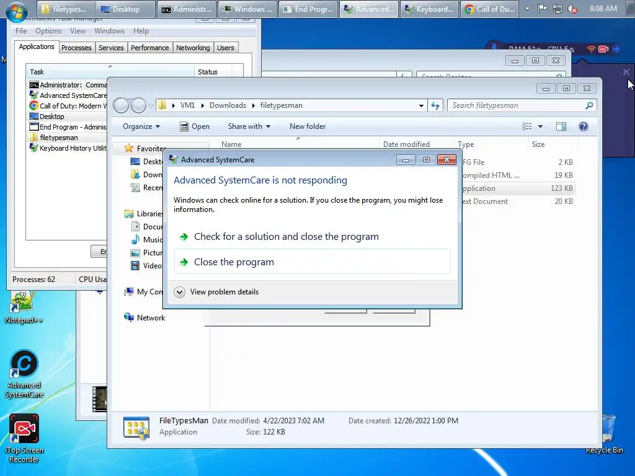The image size is (635, 476).
Task: Open Help menu in Task Manager
Action: pos(141,31)
